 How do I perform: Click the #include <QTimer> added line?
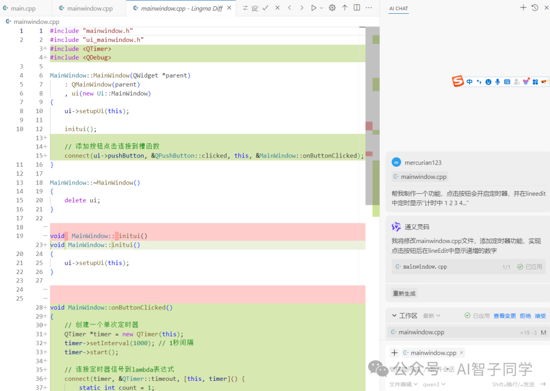click(x=208, y=49)
